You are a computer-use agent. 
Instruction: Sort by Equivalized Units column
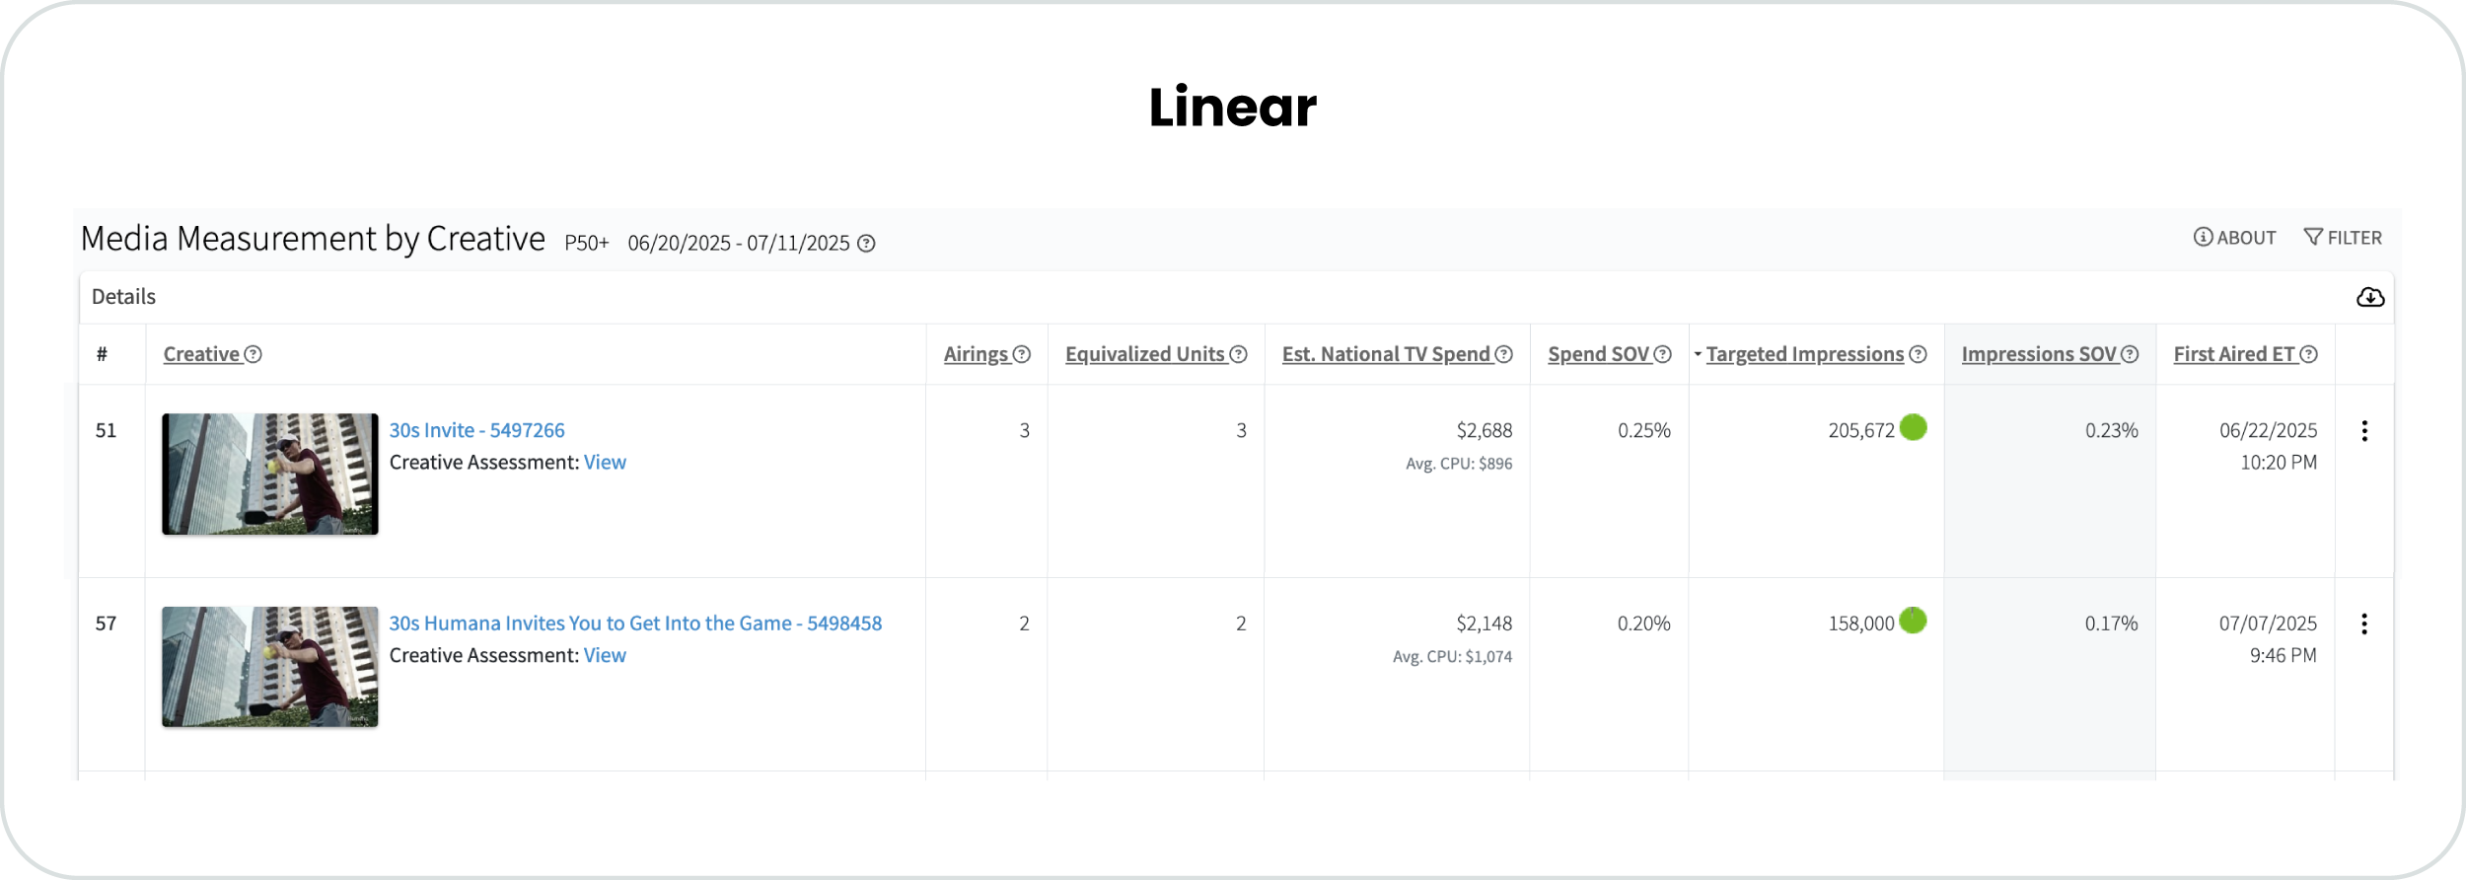[1144, 354]
